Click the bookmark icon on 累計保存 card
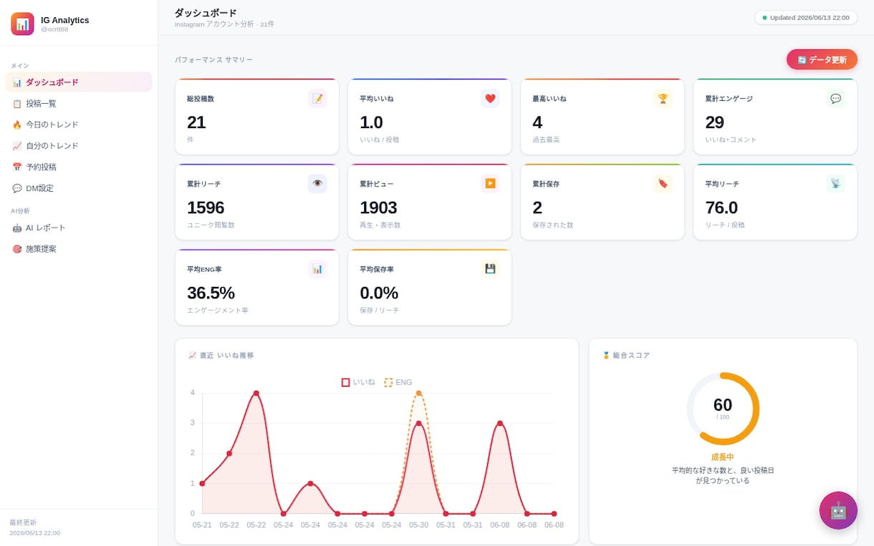 tap(663, 184)
